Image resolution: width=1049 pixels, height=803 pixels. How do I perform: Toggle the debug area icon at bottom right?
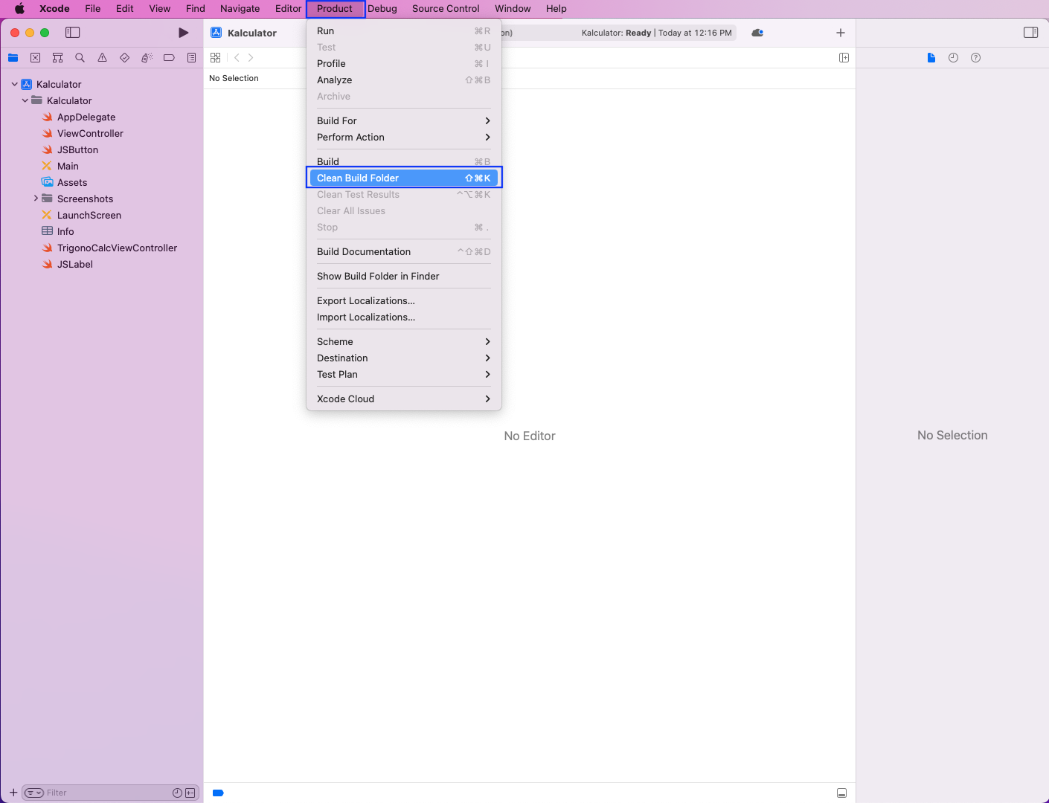841,793
